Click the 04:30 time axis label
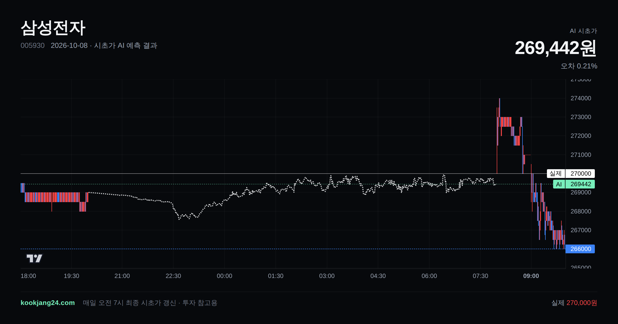The image size is (618, 324). [378, 276]
